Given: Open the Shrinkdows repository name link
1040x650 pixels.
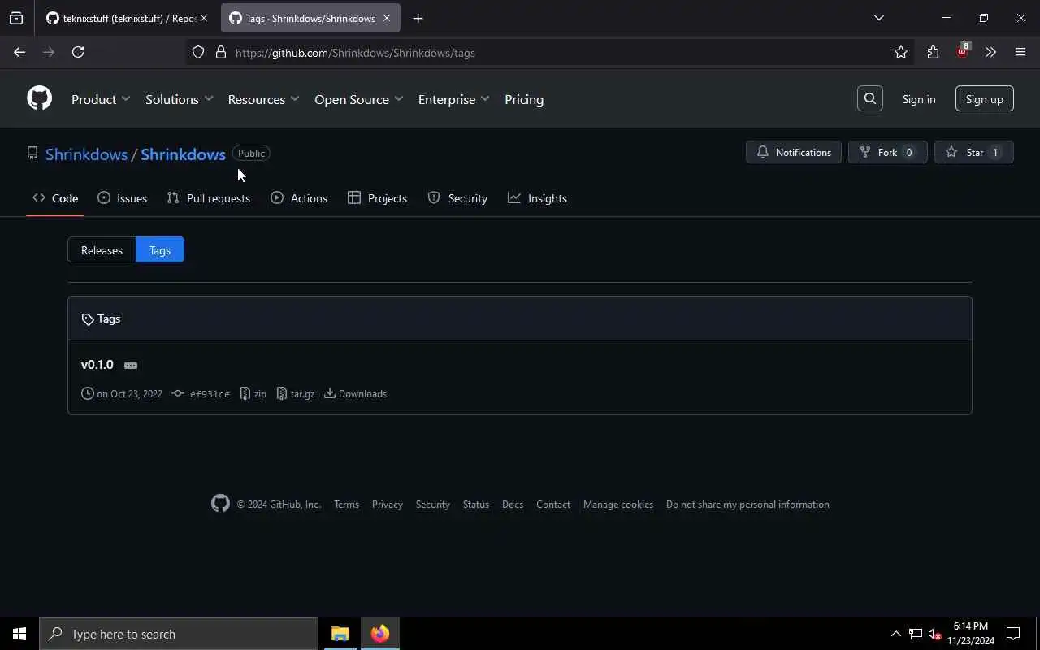Looking at the screenshot, I should tap(183, 154).
